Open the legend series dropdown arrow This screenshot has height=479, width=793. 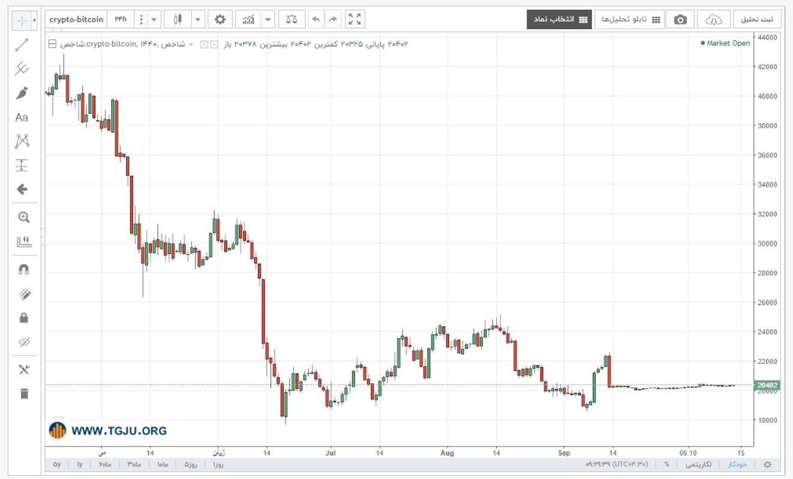click(x=191, y=44)
